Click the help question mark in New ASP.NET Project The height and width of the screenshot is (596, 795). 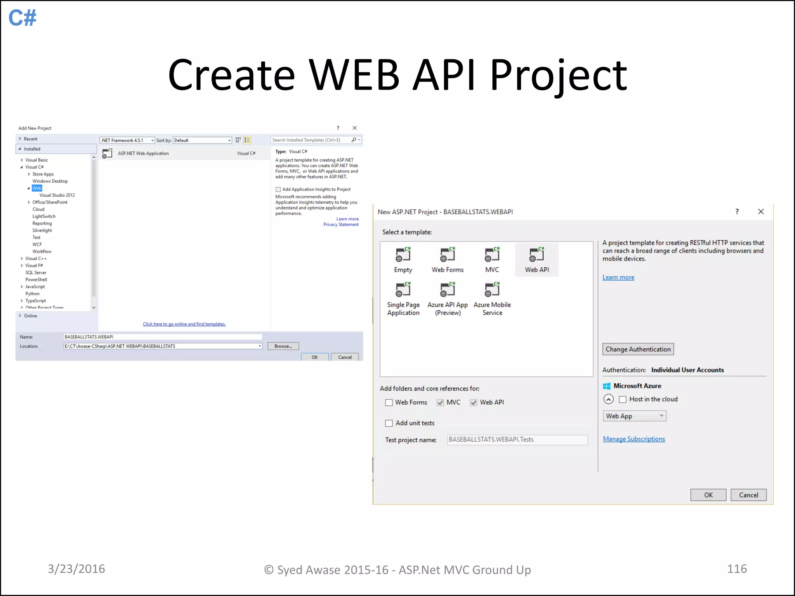pos(737,211)
